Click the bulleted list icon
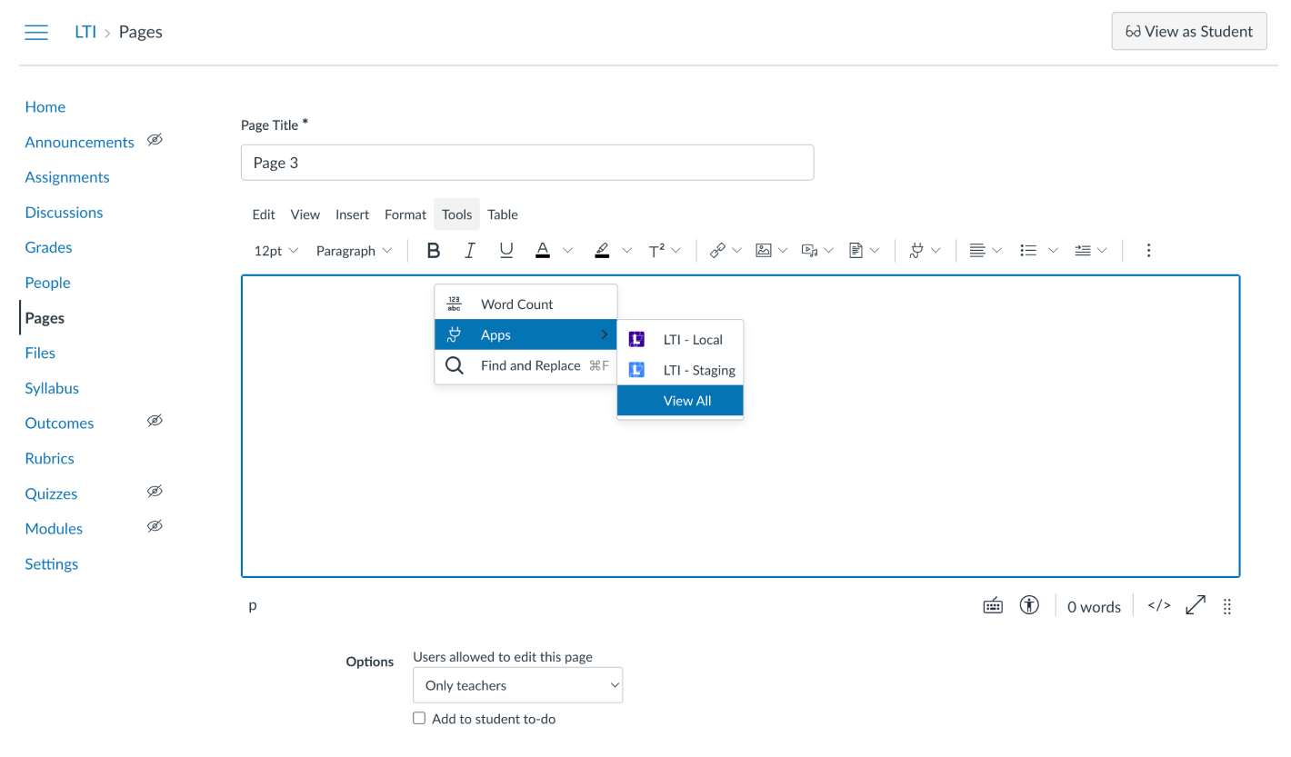 [x=1029, y=251]
